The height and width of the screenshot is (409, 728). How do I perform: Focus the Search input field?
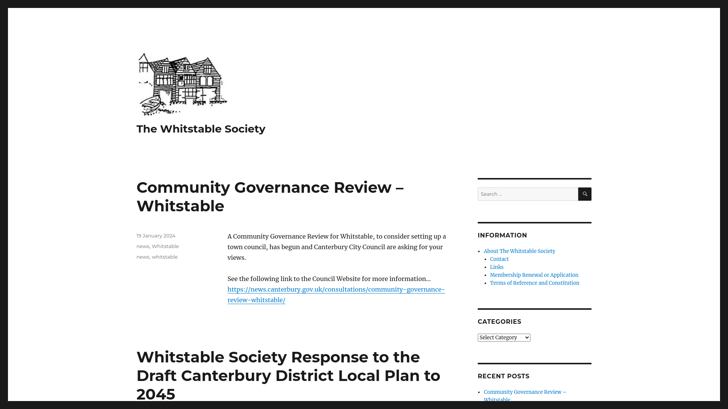click(528, 194)
